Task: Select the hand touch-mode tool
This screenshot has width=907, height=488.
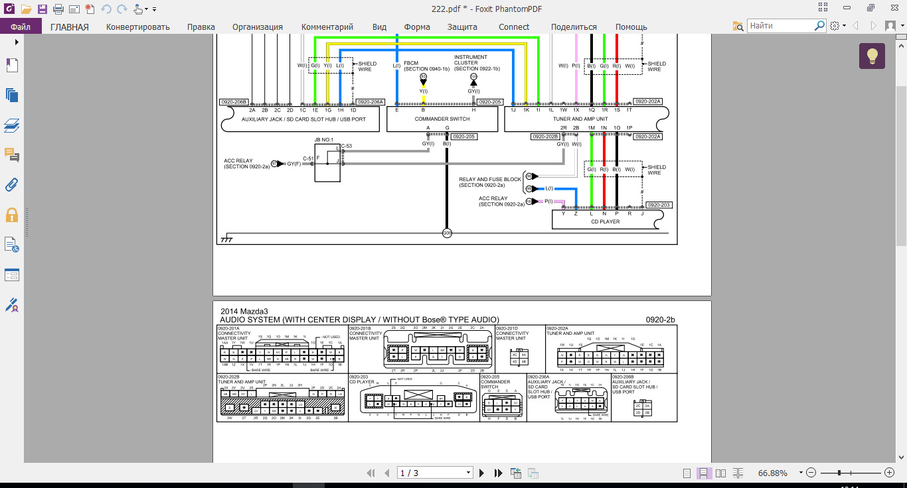Action: tap(138, 9)
